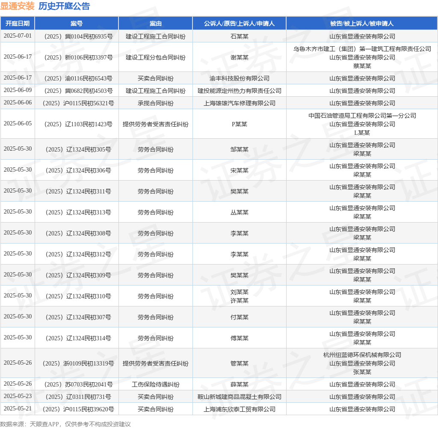Screen dimensions: 438x428
Task: Click plaintiff 上海浦东欣泰工贸有限公司
Action: click(240, 409)
